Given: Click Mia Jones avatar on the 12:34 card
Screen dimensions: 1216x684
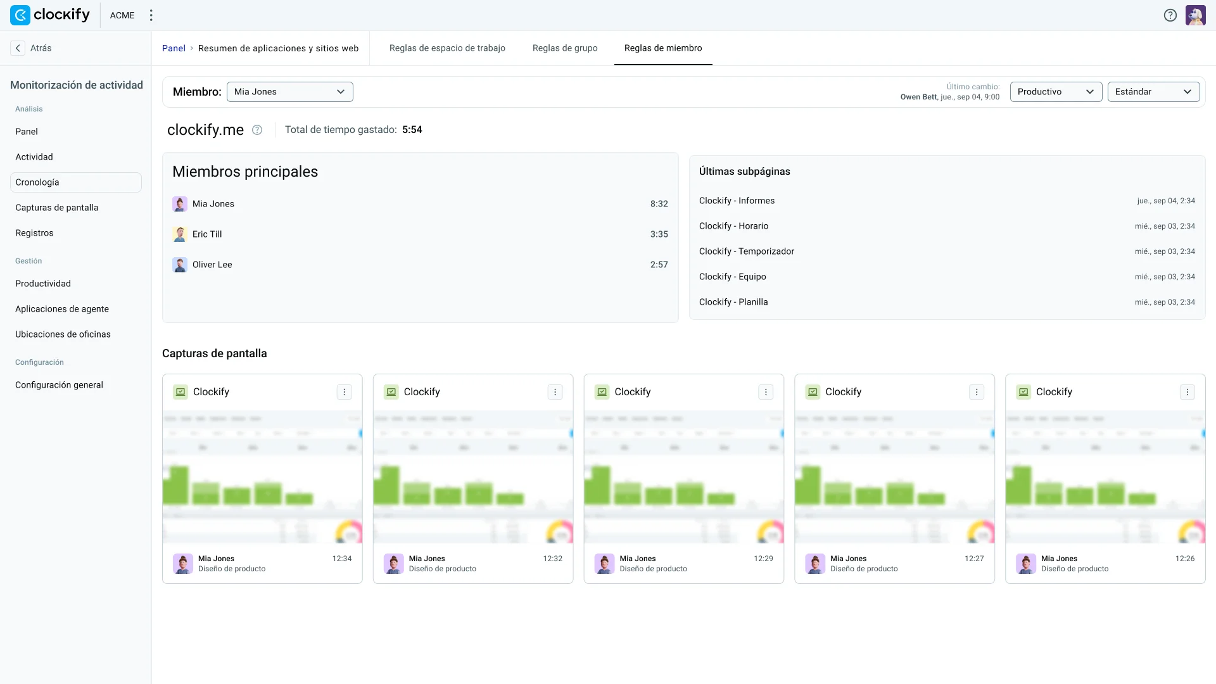Looking at the screenshot, I should coord(183,564).
